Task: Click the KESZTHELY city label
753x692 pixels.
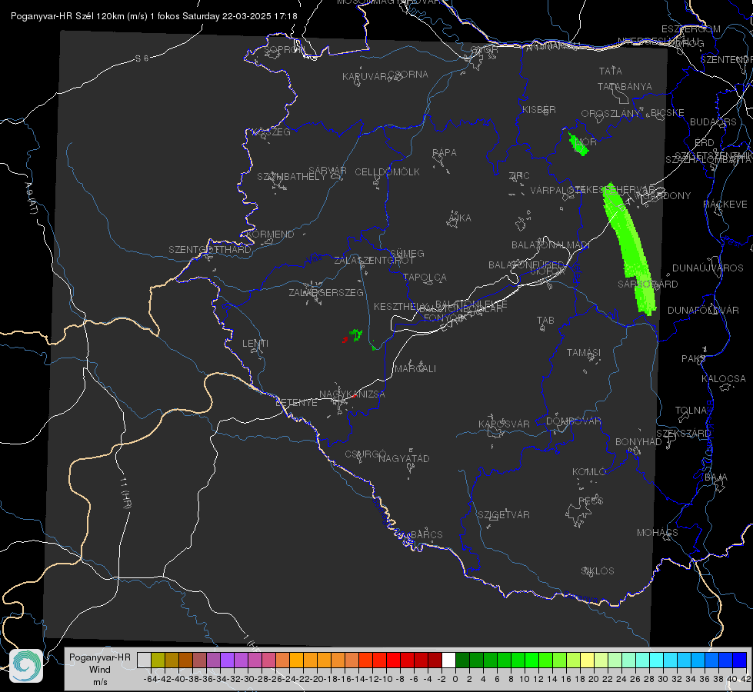Action: point(401,306)
